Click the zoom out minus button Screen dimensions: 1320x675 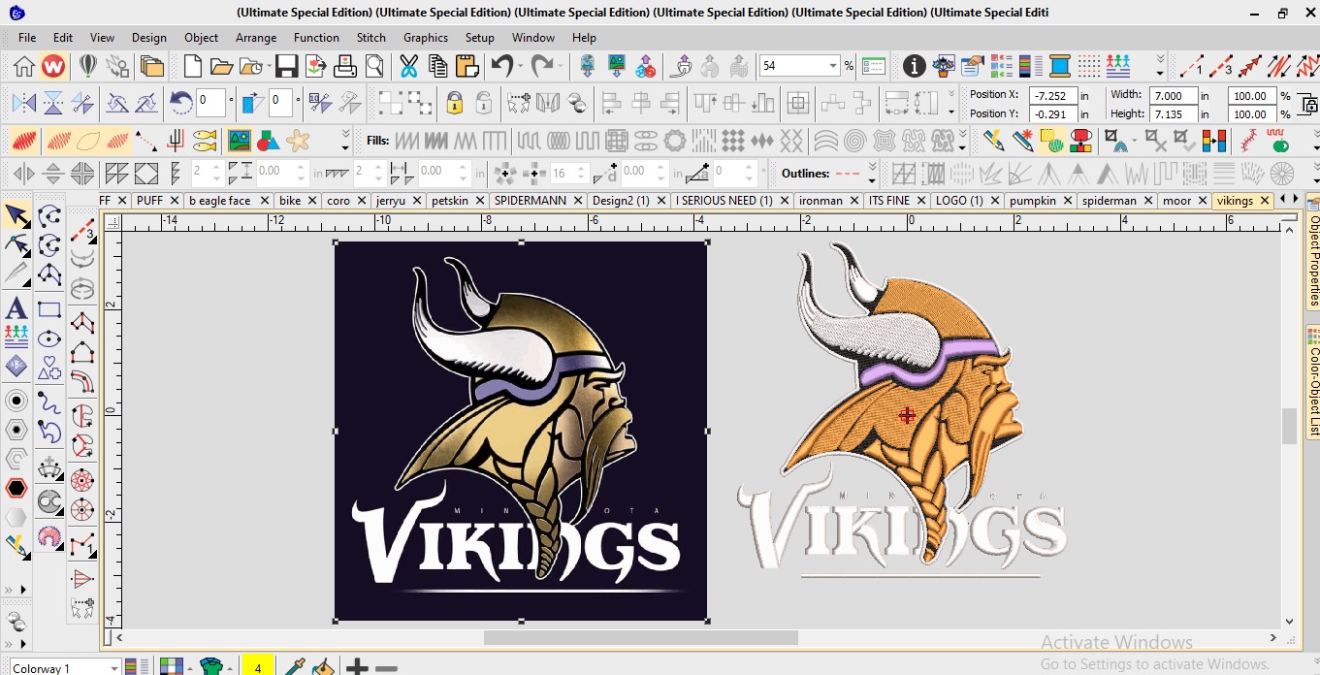386,667
